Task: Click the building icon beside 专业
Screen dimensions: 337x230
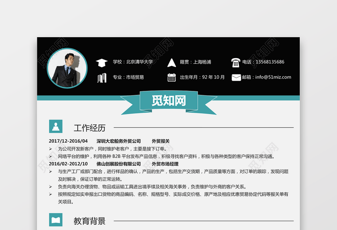Action: tap(102, 78)
